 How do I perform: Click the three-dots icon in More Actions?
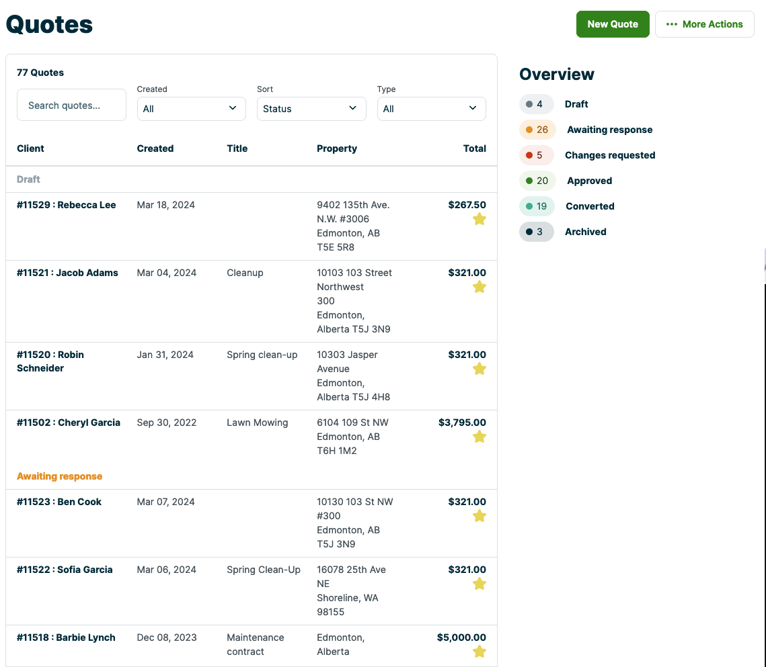(x=671, y=24)
